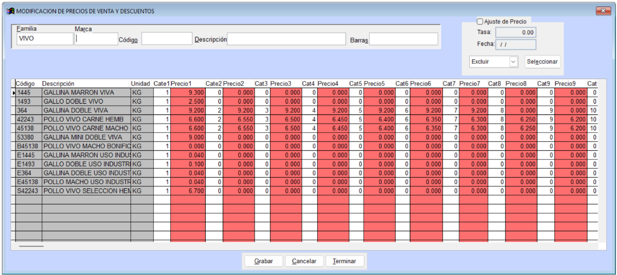
Task: Click Precio1 cell 2.500 for GALLO DOBLE VIVO
Action: (187, 102)
